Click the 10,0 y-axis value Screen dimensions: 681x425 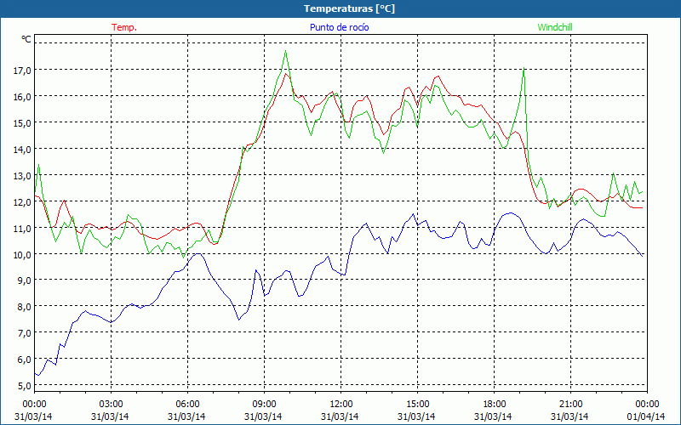[x=22, y=254]
